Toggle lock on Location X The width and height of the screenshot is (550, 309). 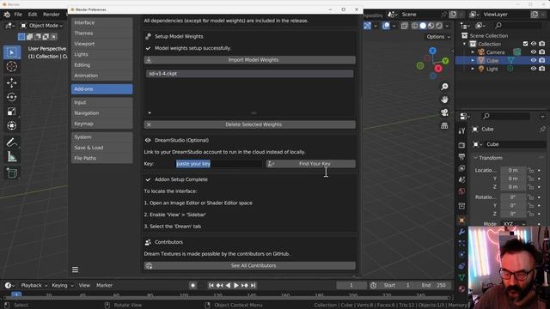coord(531,170)
